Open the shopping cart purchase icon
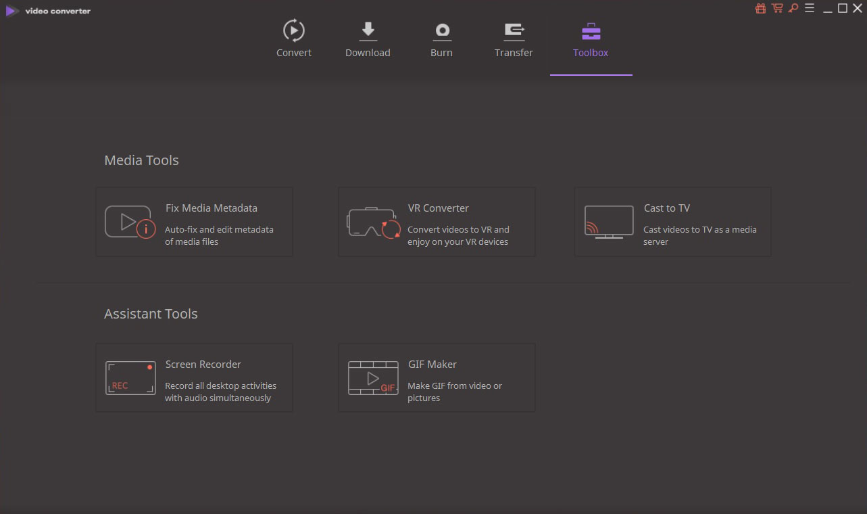 [x=777, y=9]
